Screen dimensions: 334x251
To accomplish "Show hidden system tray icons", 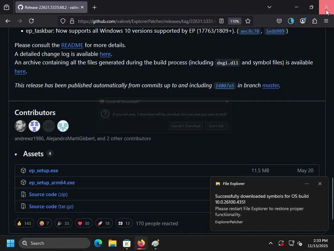I will click(270, 243).
